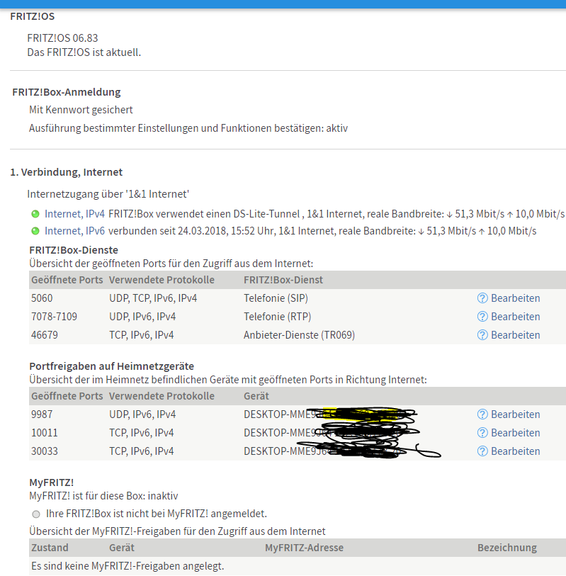Click Telefonie (RTP) service cell
This screenshot has width=566, height=576.
[x=277, y=316]
